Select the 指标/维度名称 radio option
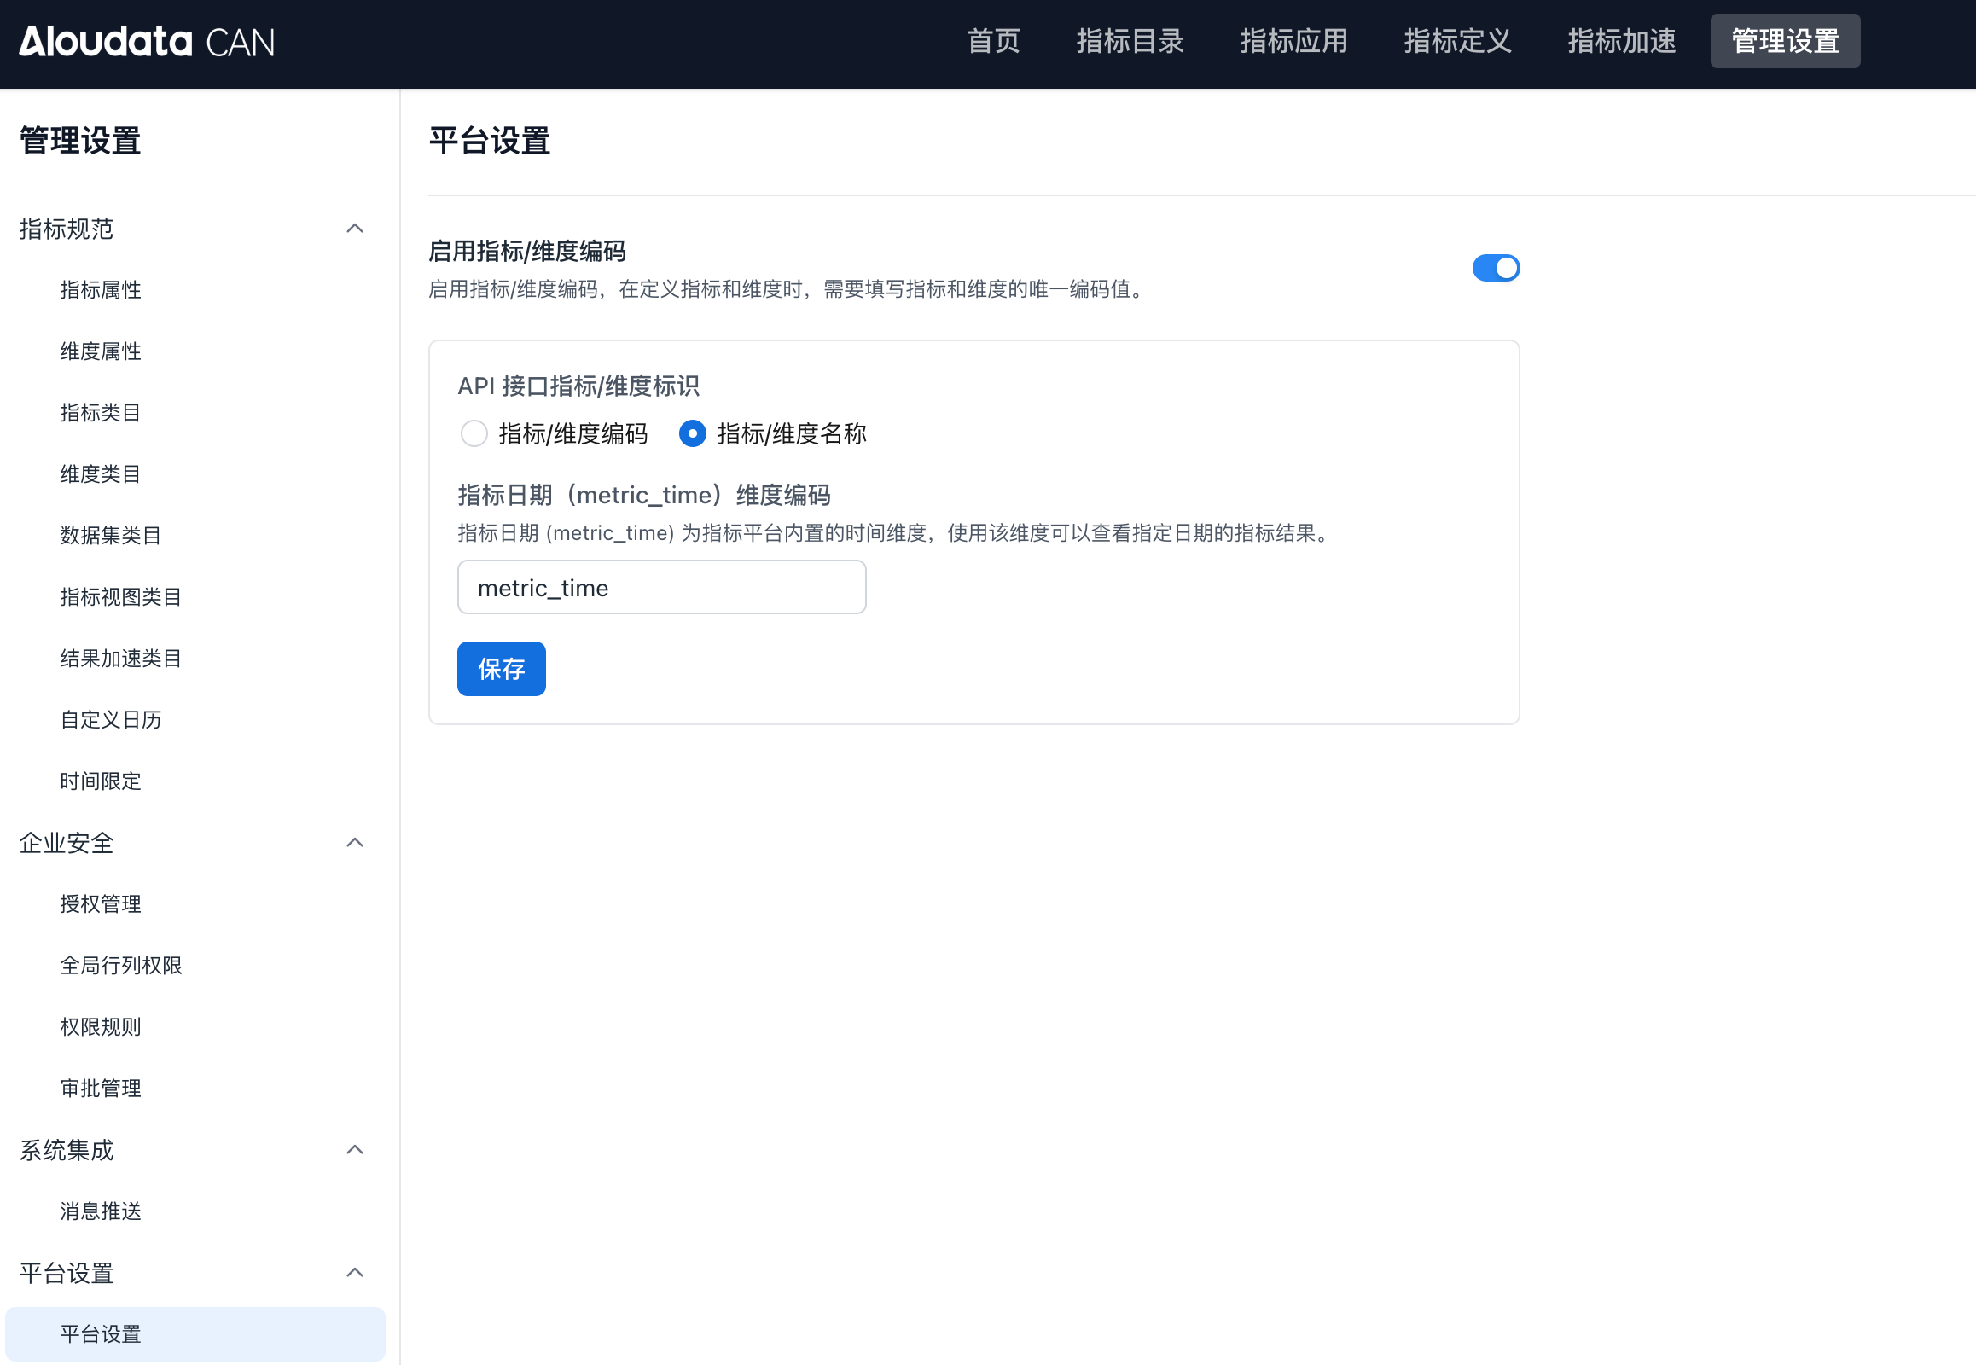1976x1365 pixels. [x=692, y=433]
